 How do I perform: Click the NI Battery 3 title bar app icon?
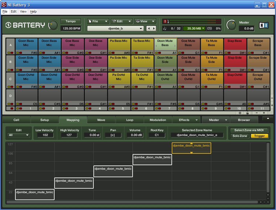pyautogui.click(x=4, y=5)
